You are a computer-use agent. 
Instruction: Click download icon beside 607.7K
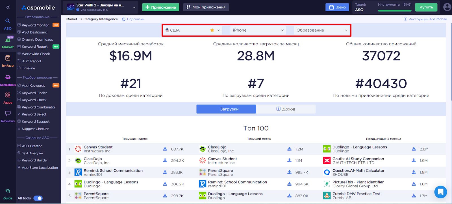point(165,149)
